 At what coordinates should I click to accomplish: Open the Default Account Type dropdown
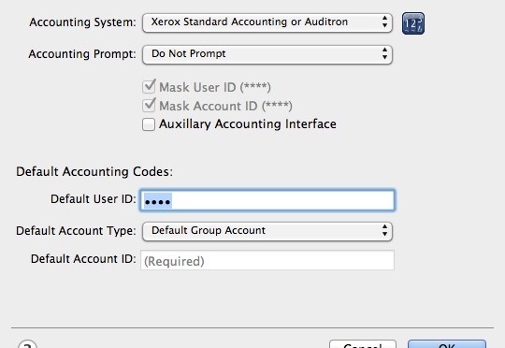267,231
